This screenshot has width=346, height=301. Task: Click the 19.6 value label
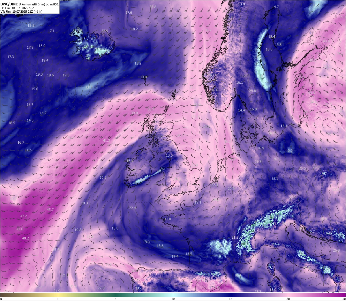[50, 75]
